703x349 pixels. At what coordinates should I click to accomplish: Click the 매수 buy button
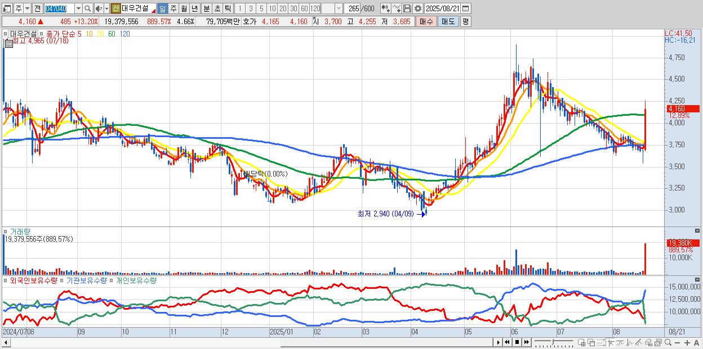pyautogui.click(x=426, y=21)
